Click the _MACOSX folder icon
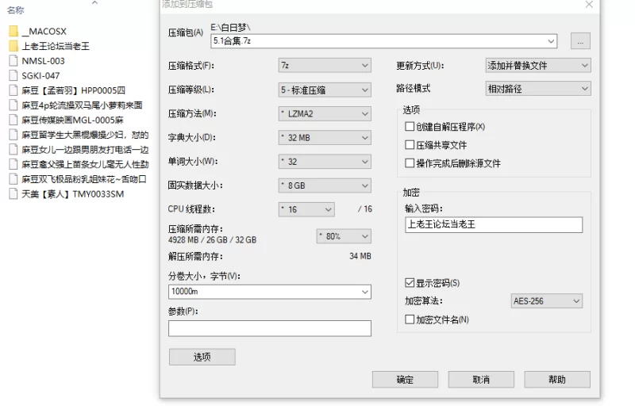 [x=13, y=31]
